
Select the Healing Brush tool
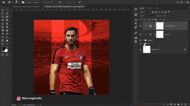click(x=7, y=20)
